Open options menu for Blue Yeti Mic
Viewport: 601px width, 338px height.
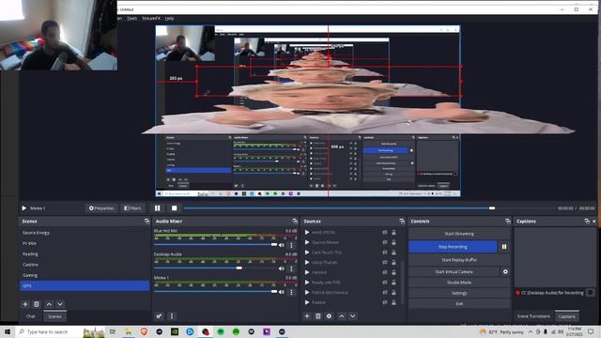pyautogui.click(x=291, y=245)
